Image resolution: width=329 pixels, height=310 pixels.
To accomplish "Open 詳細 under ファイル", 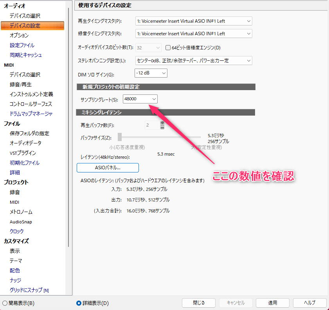I will (x=15, y=172).
